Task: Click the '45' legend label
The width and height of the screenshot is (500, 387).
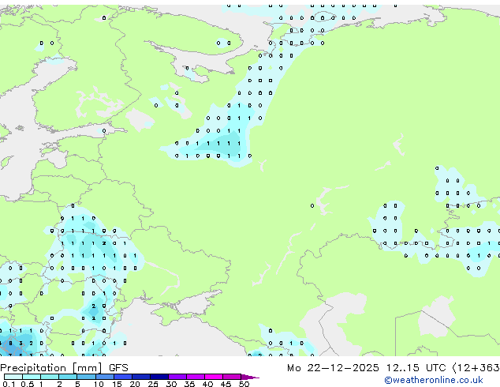Action: point(226,384)
